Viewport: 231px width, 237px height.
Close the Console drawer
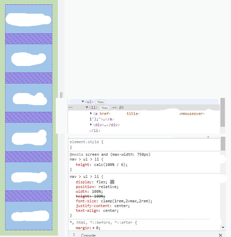[220, 235]
